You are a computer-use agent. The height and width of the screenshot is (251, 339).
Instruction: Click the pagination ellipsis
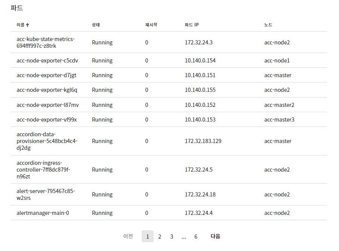[184, 237]
